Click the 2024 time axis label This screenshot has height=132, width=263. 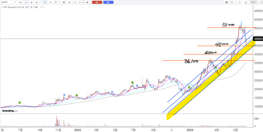coord(78,130)
